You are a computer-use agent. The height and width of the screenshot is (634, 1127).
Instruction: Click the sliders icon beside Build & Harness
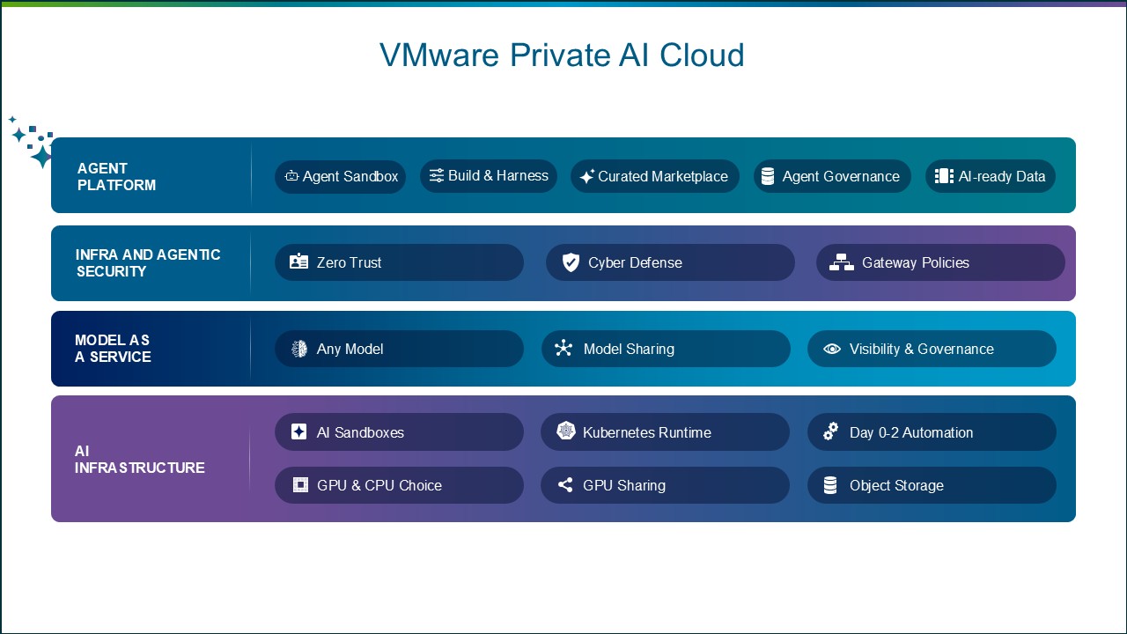(436, 176)
